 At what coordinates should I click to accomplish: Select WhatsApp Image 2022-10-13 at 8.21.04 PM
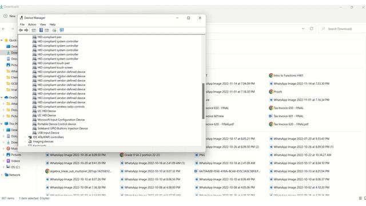(x=301, y=171)
